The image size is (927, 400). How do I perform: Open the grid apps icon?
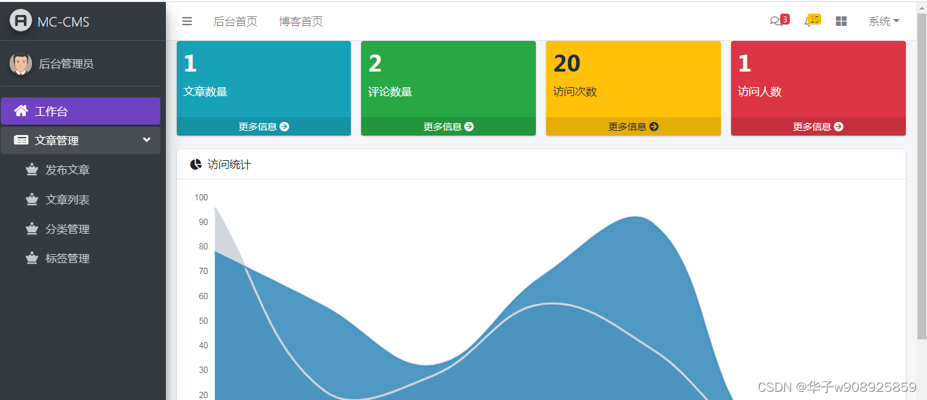pos(841,22)
